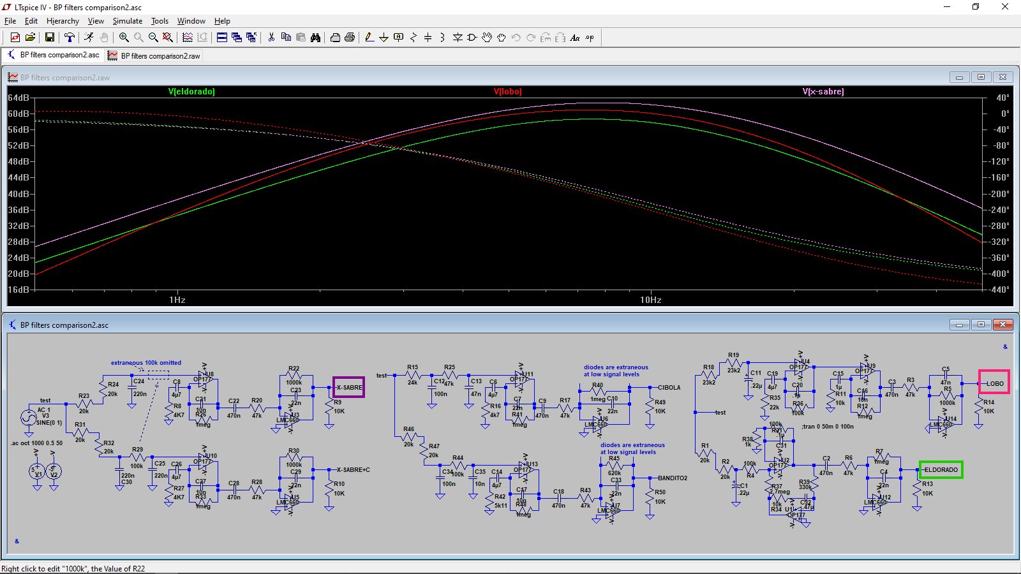This screenshot has width=1021, height=574.
Task: Save the schematic with the floppy icon
Action: (49, 38)
